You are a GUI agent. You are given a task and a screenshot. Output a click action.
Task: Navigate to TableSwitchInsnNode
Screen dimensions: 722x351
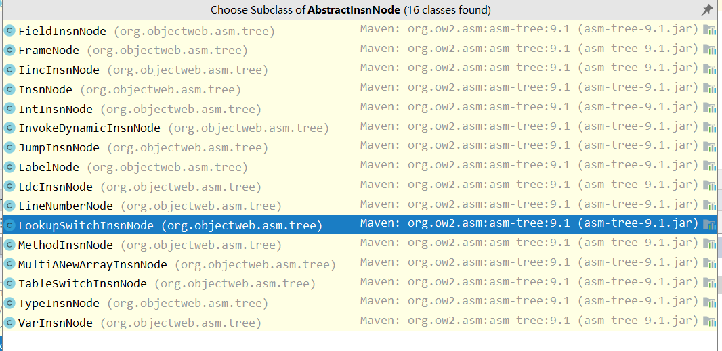(83, 284)
